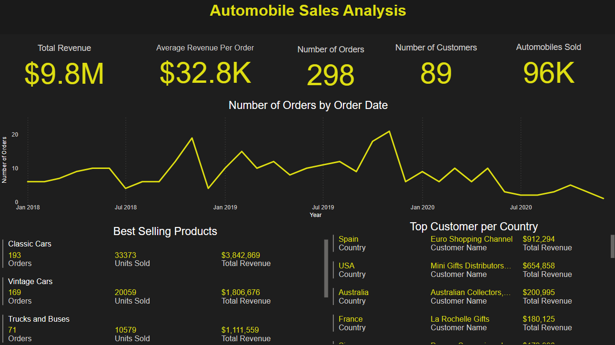This screenshot has height=345, width=615.
Task: Click the Australian Collectors customer name
Action: point(471,293)
